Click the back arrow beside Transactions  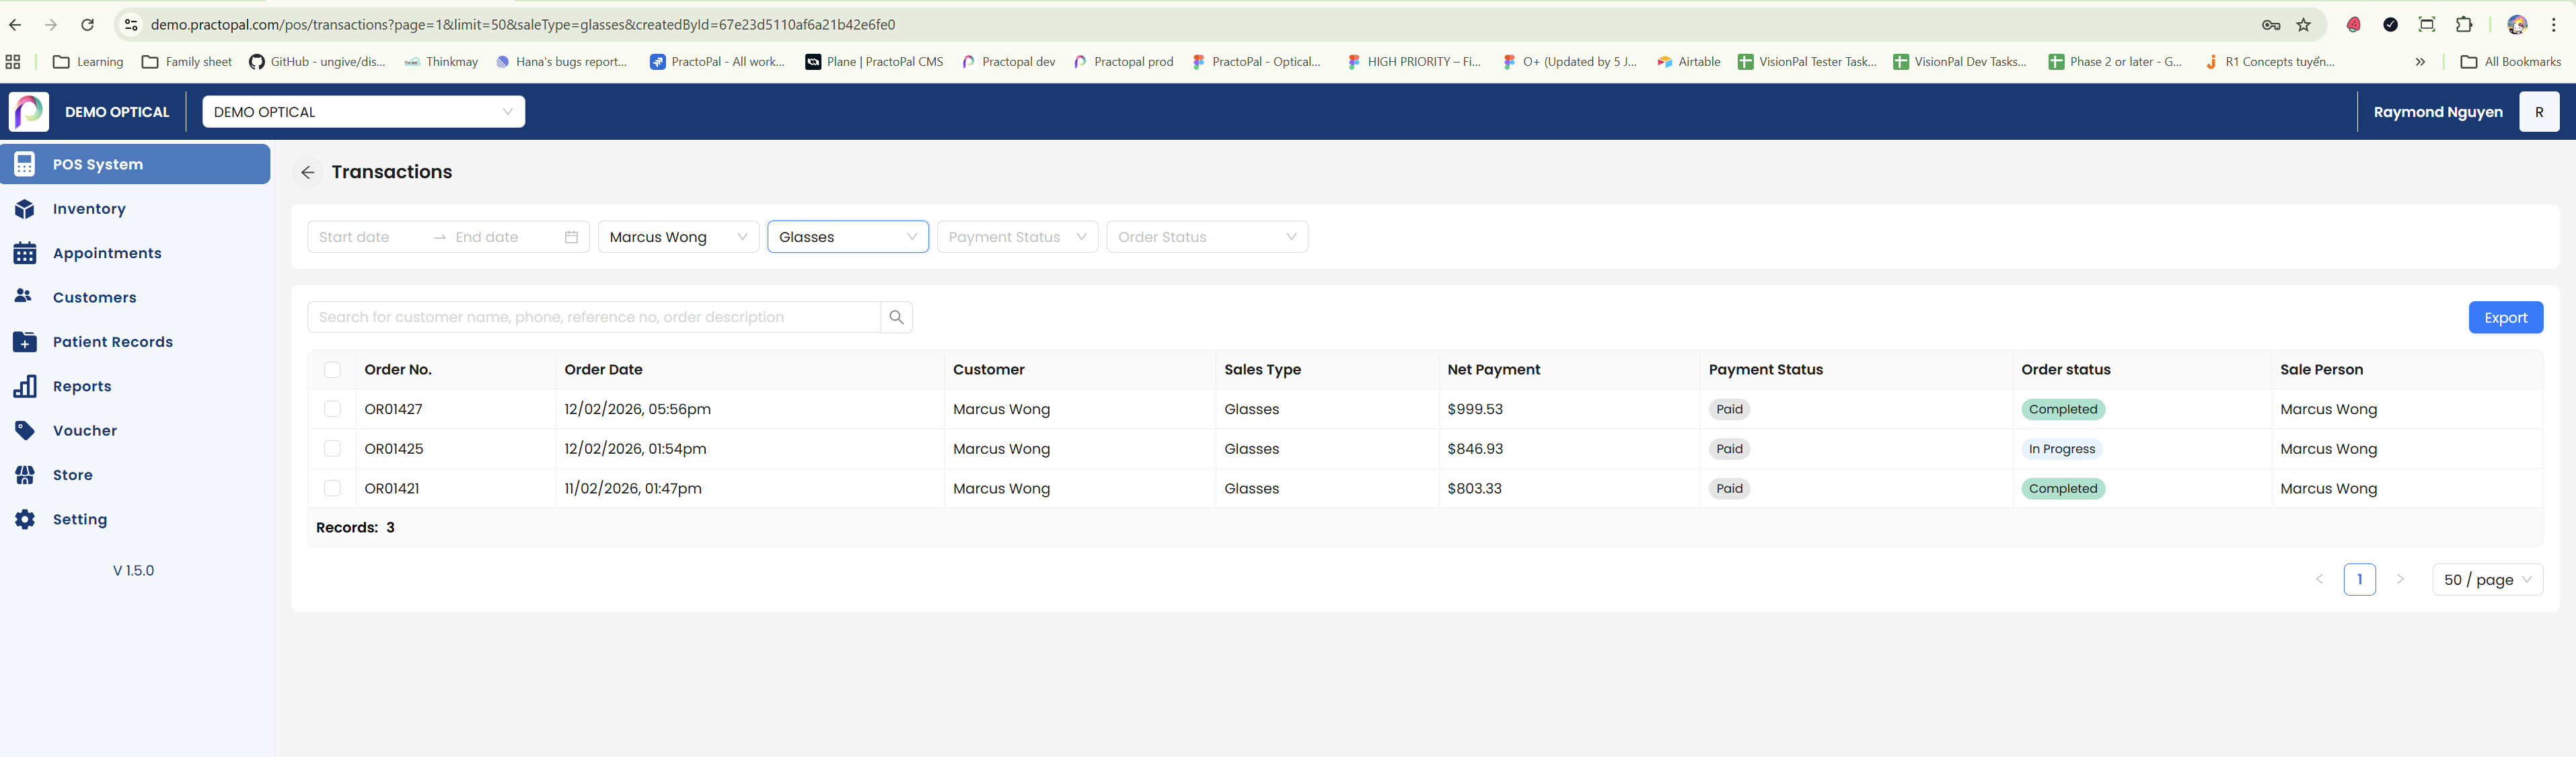click(x=308, y=173)
